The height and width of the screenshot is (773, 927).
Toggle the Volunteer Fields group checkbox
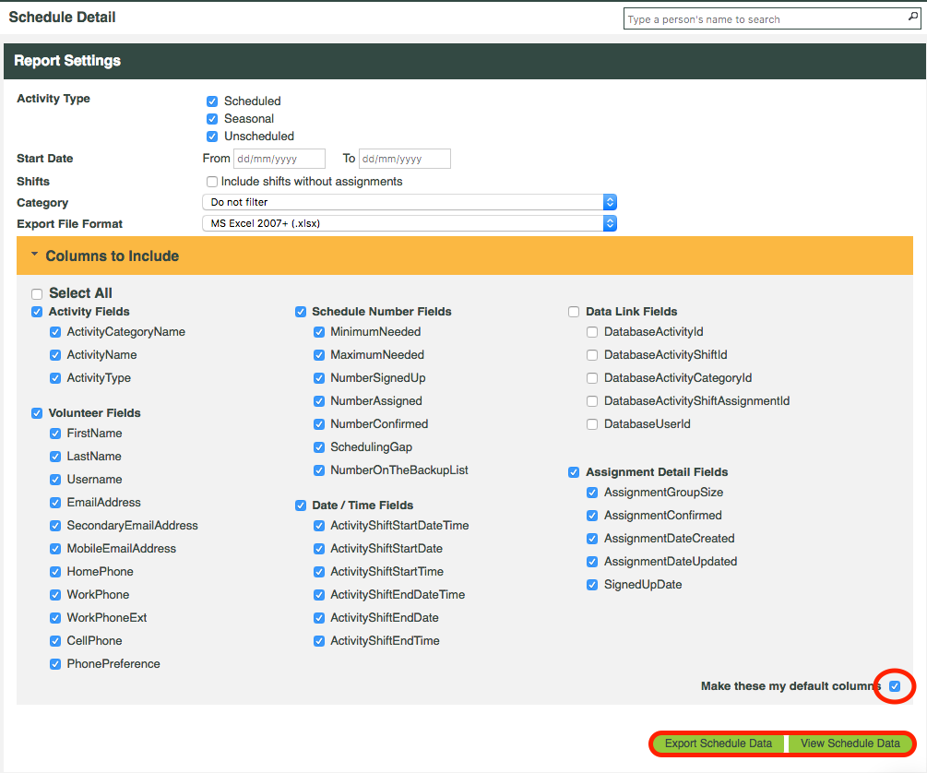coord(37,413)
